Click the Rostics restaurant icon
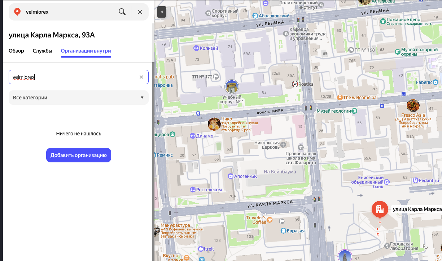The width and height of the screenshot is (442, 261). click(x=295, y=84)
